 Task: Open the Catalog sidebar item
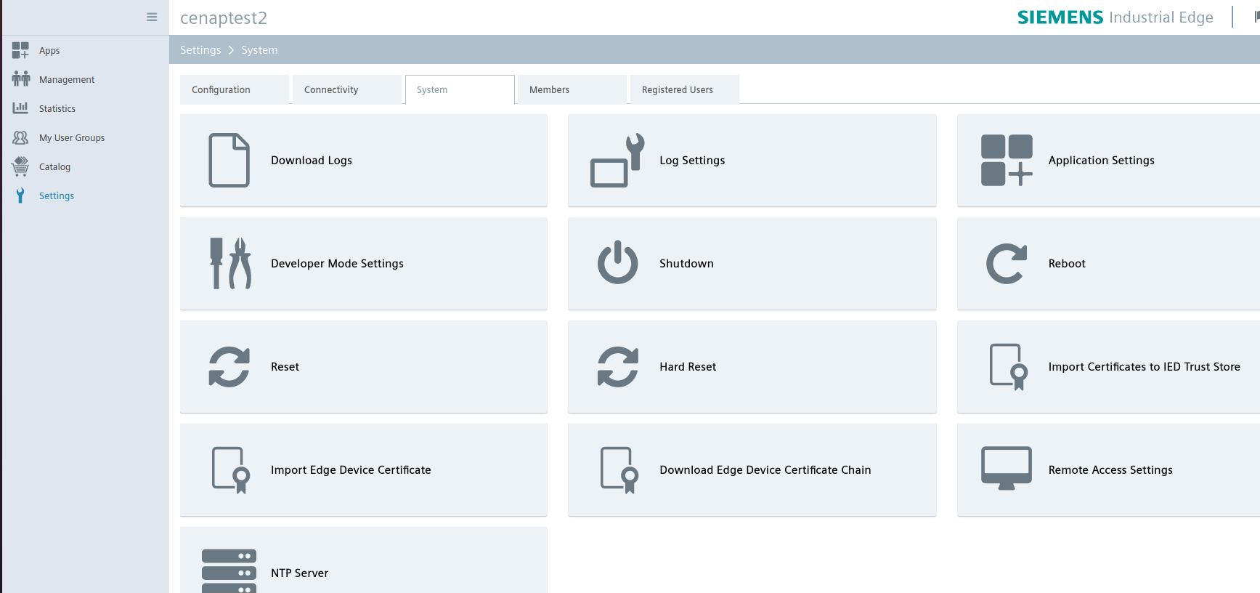tap(54, 167)
